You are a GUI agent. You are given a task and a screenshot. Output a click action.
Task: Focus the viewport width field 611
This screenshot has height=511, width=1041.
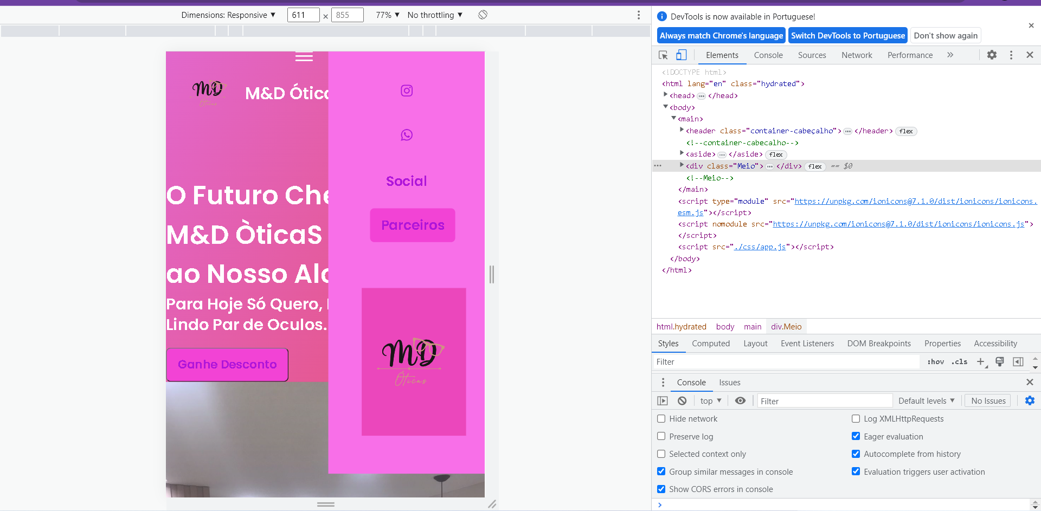click(303, 15)
